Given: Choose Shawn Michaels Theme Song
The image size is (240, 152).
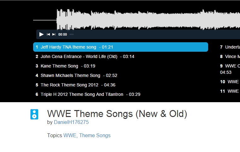Looking at the screenshot, I should (70, 75).
